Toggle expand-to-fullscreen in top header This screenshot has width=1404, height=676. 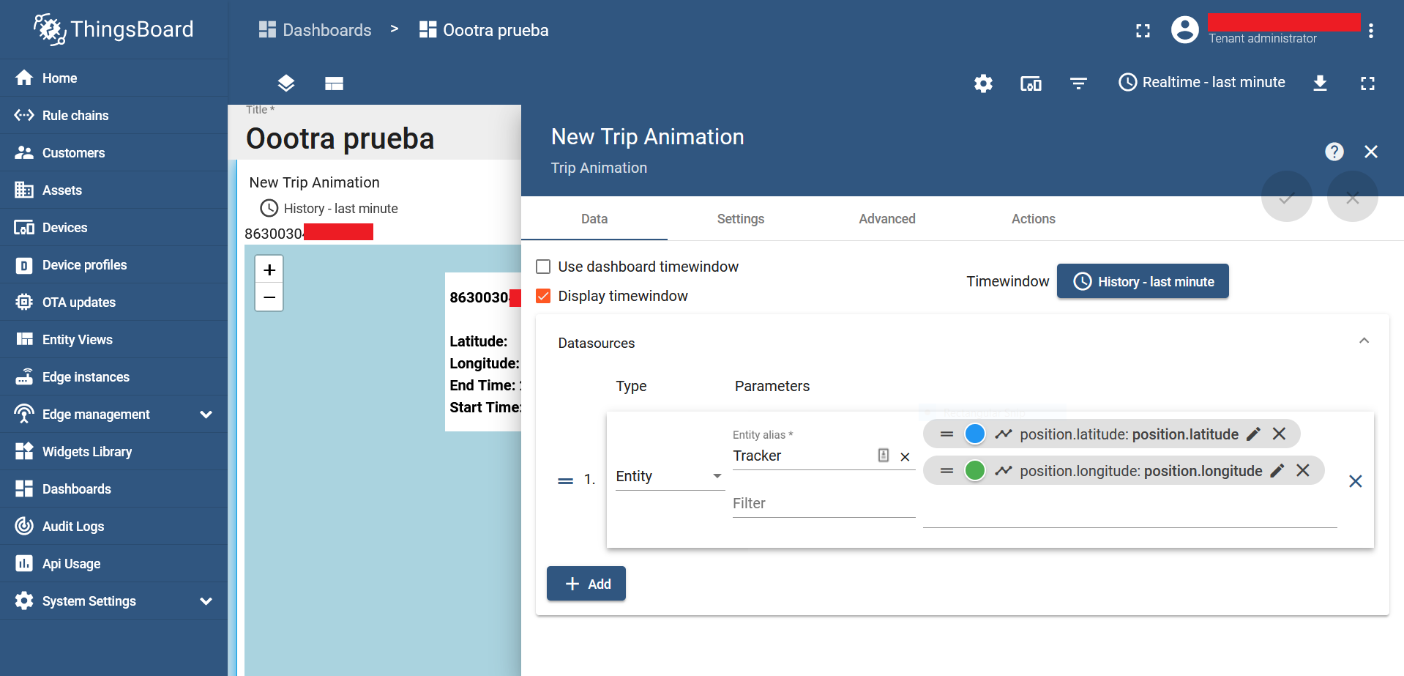(x=1143, y=30)
